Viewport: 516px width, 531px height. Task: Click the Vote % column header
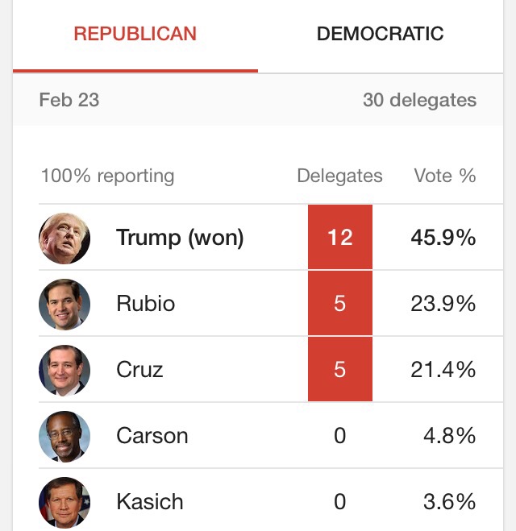pyautogui.click(x=444, y=176)
